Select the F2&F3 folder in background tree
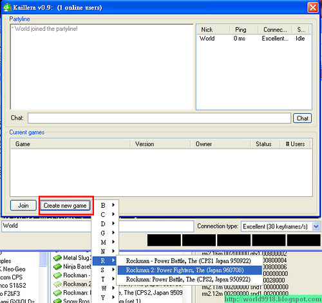 click(x=10, y=293)
